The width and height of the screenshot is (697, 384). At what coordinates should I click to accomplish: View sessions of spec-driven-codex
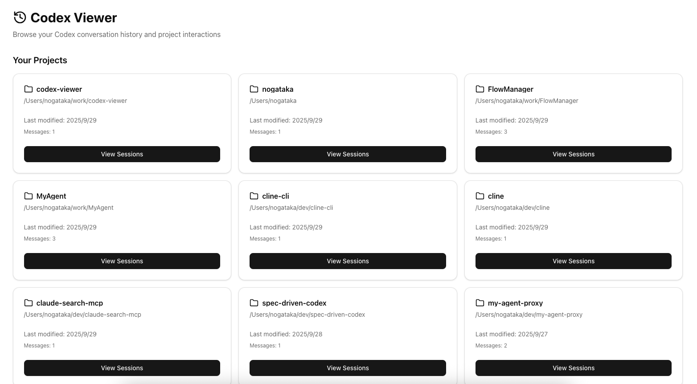coord(348,368)
